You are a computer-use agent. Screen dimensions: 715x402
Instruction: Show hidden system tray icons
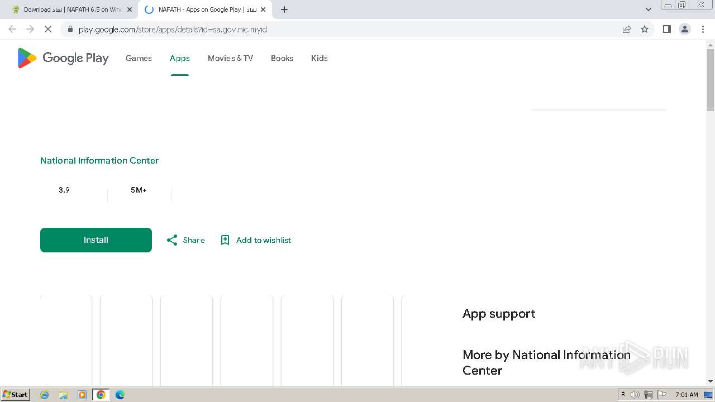click(x=623, y=395)
